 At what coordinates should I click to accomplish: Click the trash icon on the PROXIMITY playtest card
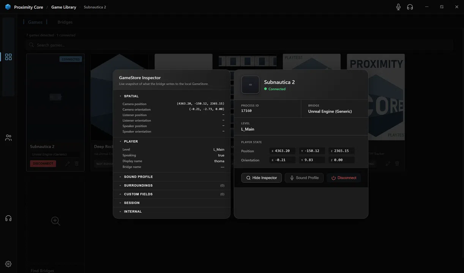[x=397, y=164]
